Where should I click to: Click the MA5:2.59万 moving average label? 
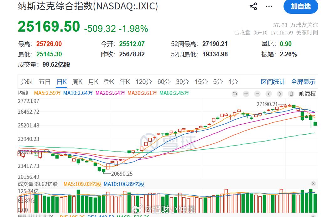pos(47,93)
